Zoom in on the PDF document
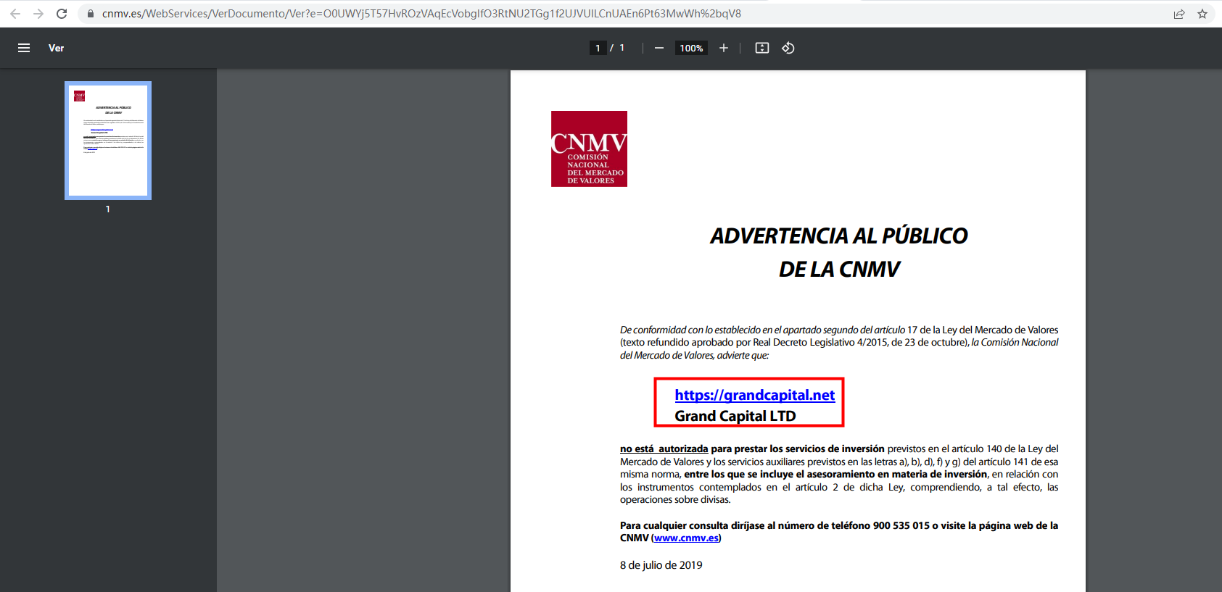The width and height of the screenshot is (1222, 592). (723, 48)
